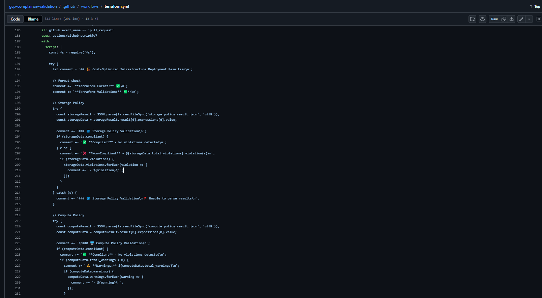Image resolution: width=542 pixels, height=298 pixels.
Task: Select line number 210
Action: pyautogui.click(x=18, y=170)
